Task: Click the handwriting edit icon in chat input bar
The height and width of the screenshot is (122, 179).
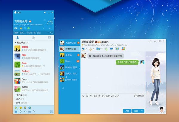Action: point(103,96)
